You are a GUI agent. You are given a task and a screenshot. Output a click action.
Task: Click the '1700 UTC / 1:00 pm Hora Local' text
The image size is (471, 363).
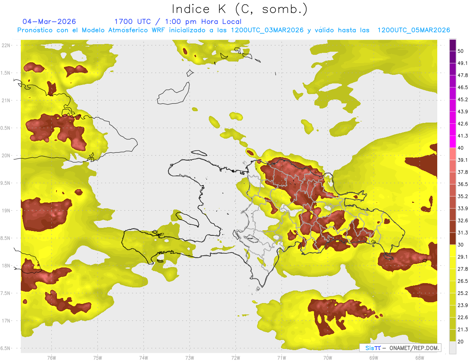(178, 22)
